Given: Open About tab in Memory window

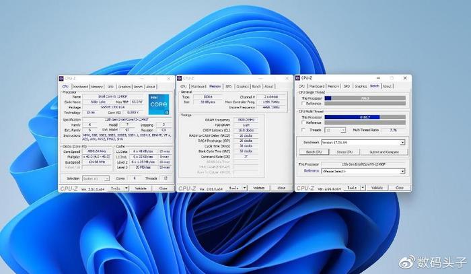Looking at the screenshot, I should coord(269,87).
